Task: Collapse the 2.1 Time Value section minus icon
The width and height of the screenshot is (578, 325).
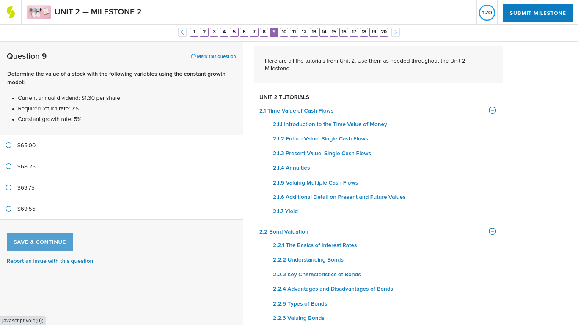Action: (x=492, y=110)
